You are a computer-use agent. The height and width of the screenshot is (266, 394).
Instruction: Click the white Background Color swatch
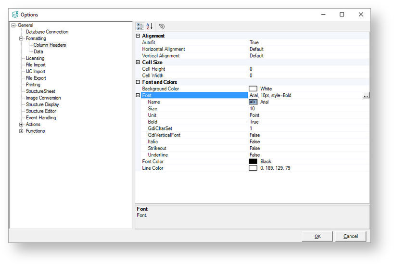point(253,89)
